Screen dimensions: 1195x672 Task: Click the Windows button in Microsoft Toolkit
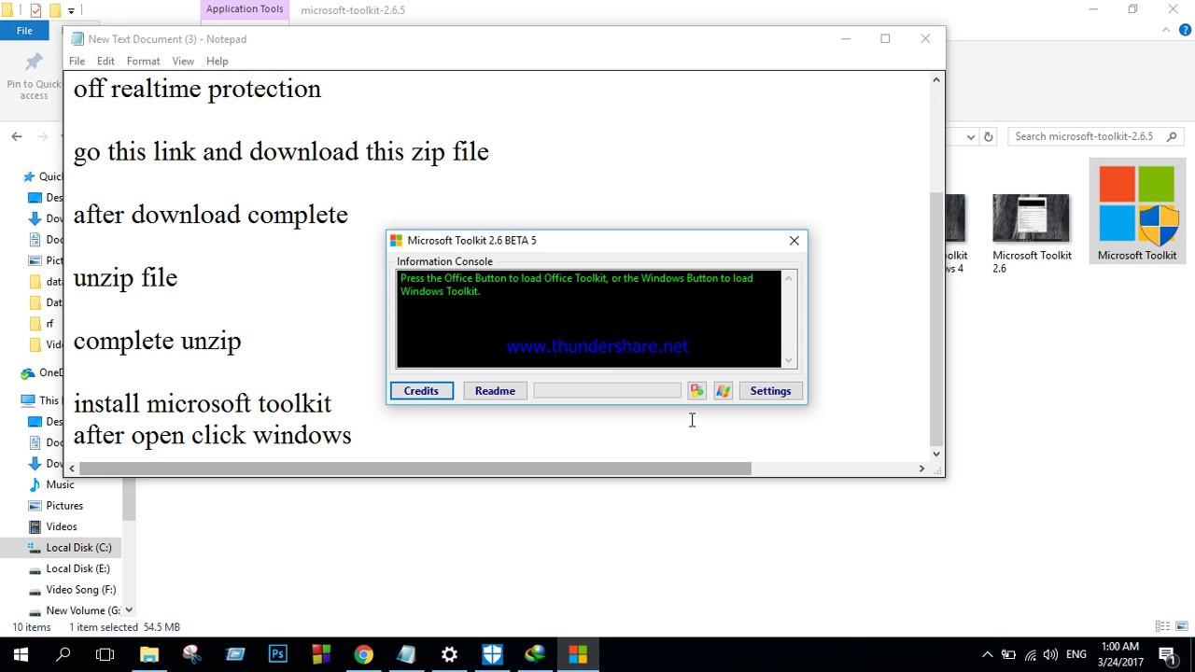coord(723,391)
